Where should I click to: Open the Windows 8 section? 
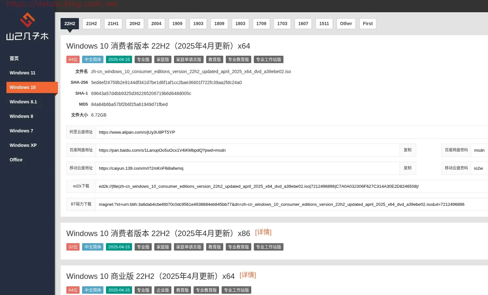[x=21, y=116]
